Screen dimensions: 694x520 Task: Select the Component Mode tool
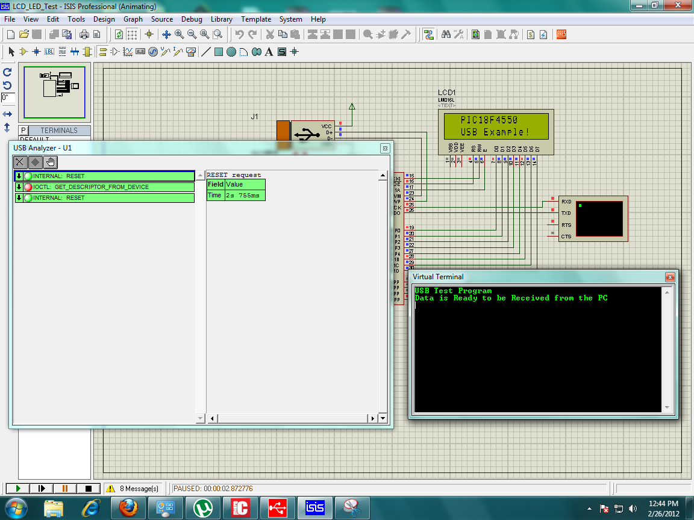24,52
